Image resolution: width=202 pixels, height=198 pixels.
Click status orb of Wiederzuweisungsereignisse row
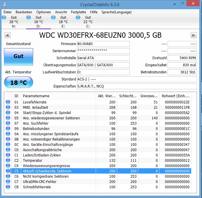[8, 166]
